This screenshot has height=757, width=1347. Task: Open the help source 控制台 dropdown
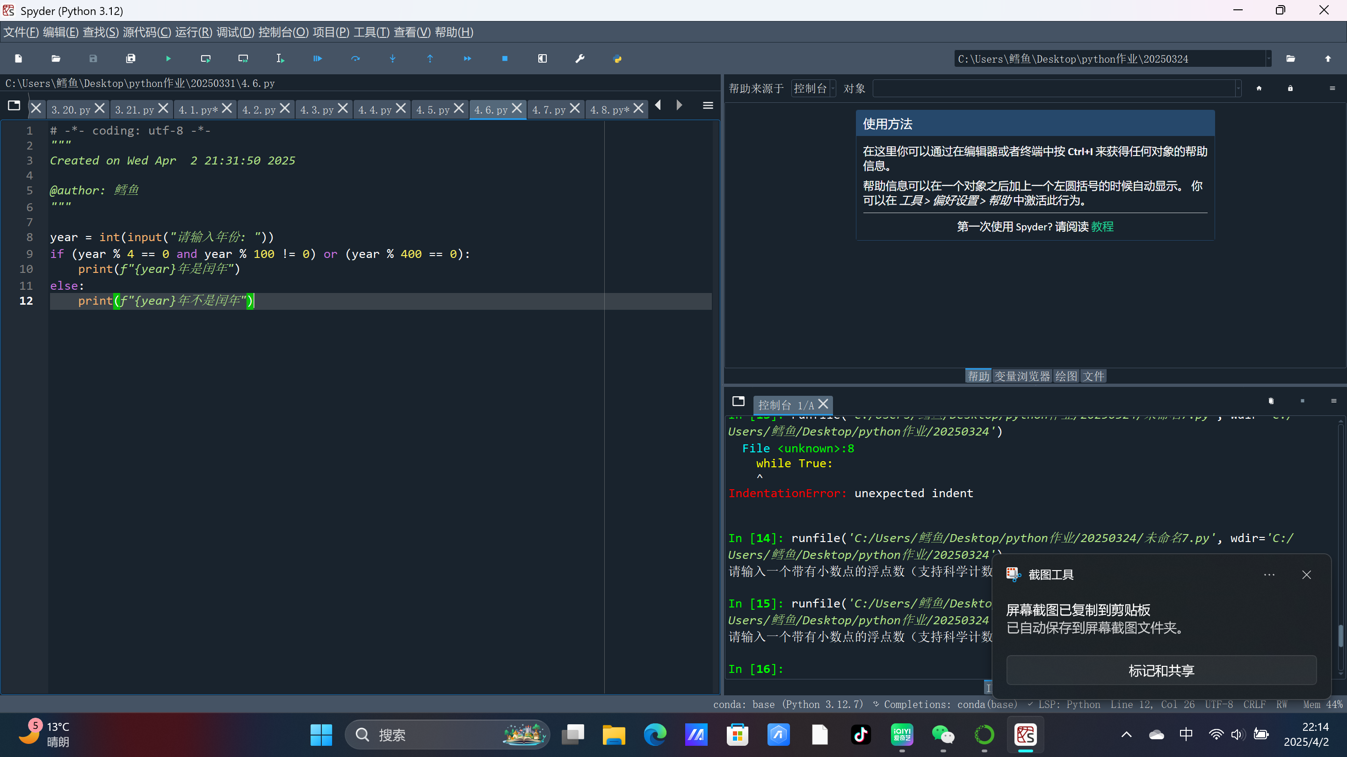[x=813, y=88]
